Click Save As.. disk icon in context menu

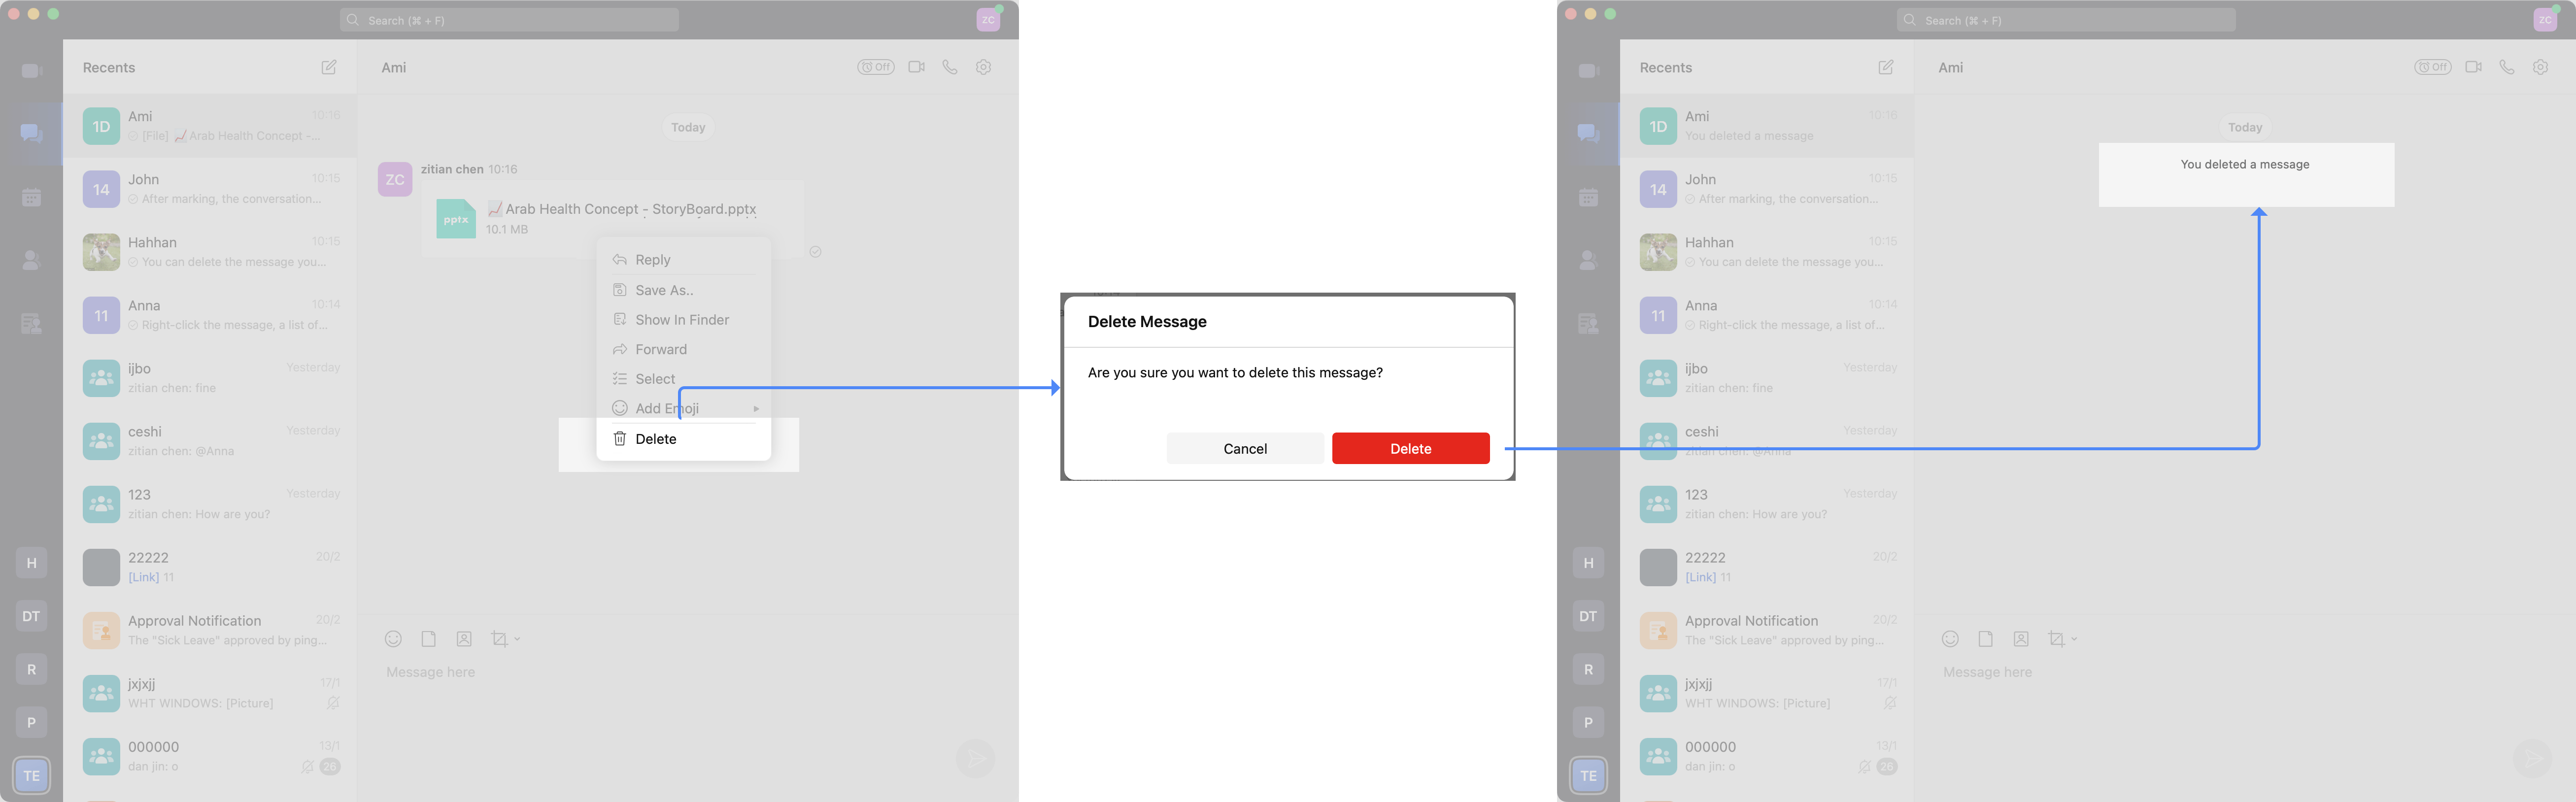tap(620, 290)
